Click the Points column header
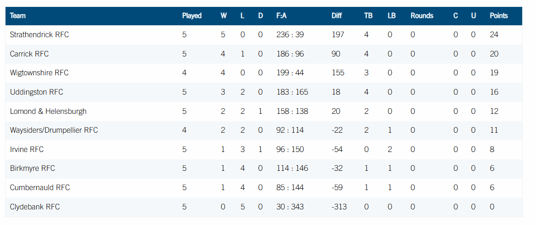 pos(498,16)
